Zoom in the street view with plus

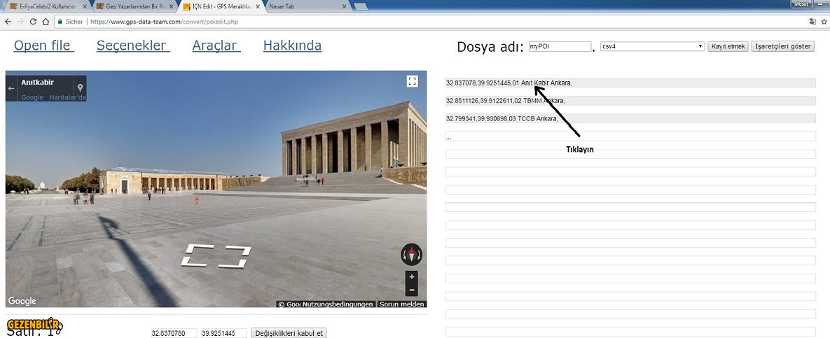(x=412, y=277)
